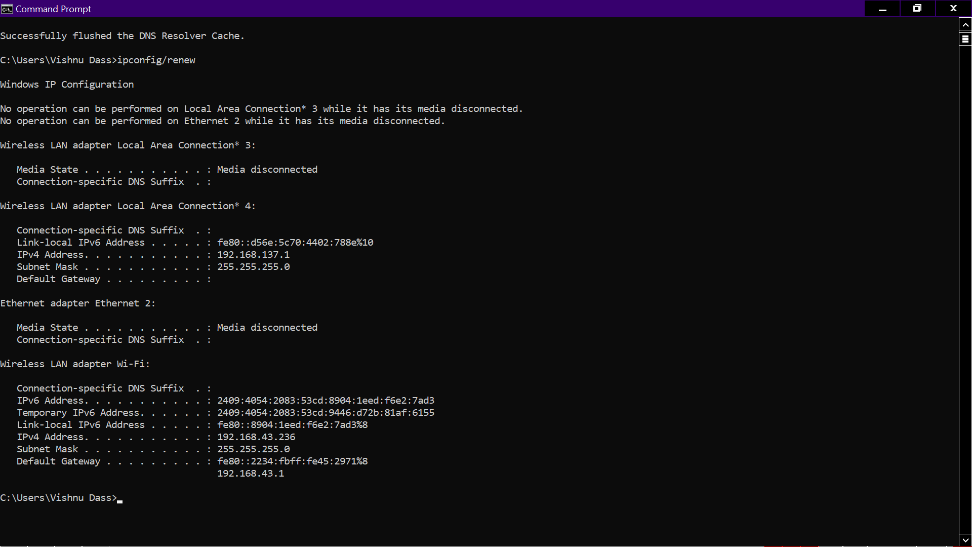
Task: Click the Windows IP Configuration line
Action: (67, 85)
